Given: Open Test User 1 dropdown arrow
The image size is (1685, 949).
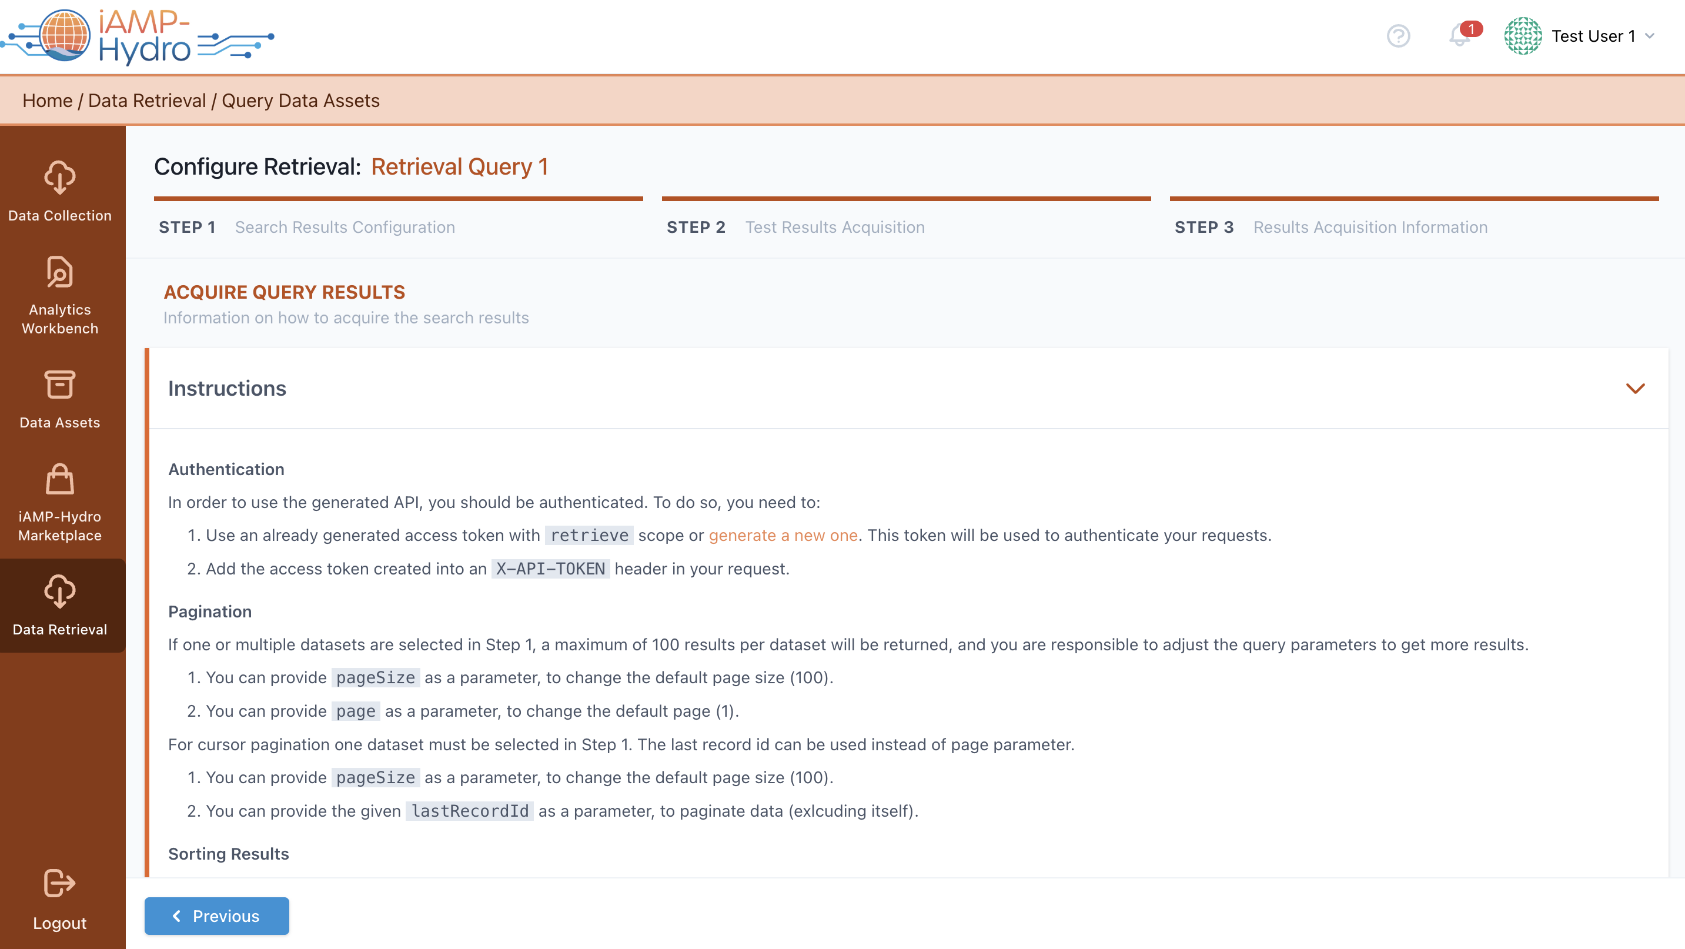Looking at the screenshot, I should pyautogui.click(x=1650, y=36).
